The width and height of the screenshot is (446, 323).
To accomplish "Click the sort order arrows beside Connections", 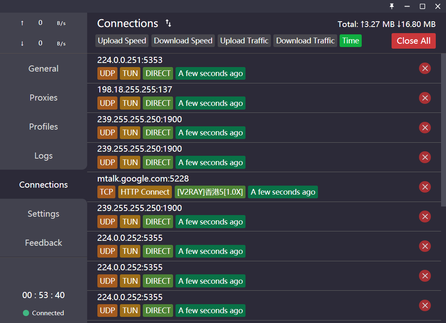I will [168, 23].
